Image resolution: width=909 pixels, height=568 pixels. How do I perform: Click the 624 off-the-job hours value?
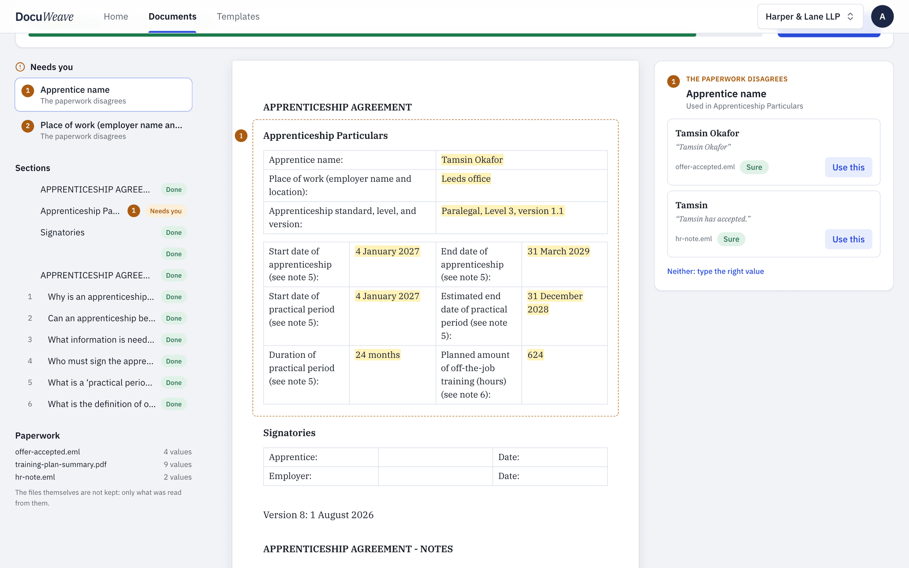point(535,355)
